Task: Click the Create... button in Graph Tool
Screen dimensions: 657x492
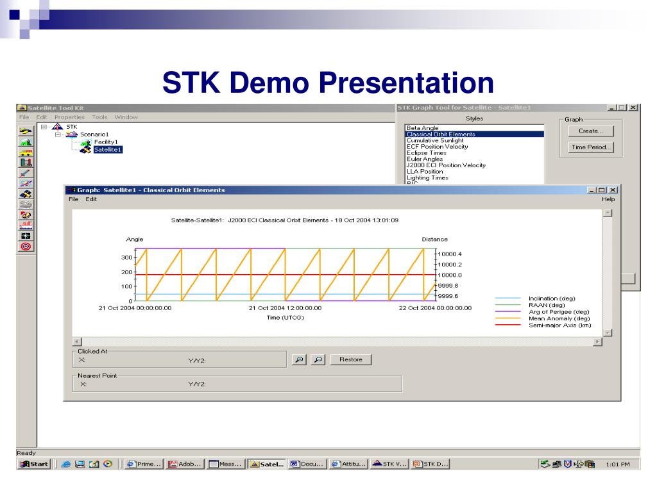Action: click(591, 131)
